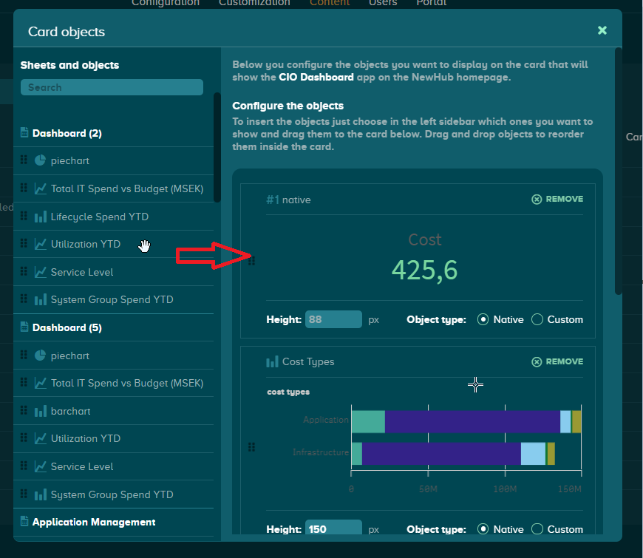Click the barchart drag handle

tap(24, 410)
